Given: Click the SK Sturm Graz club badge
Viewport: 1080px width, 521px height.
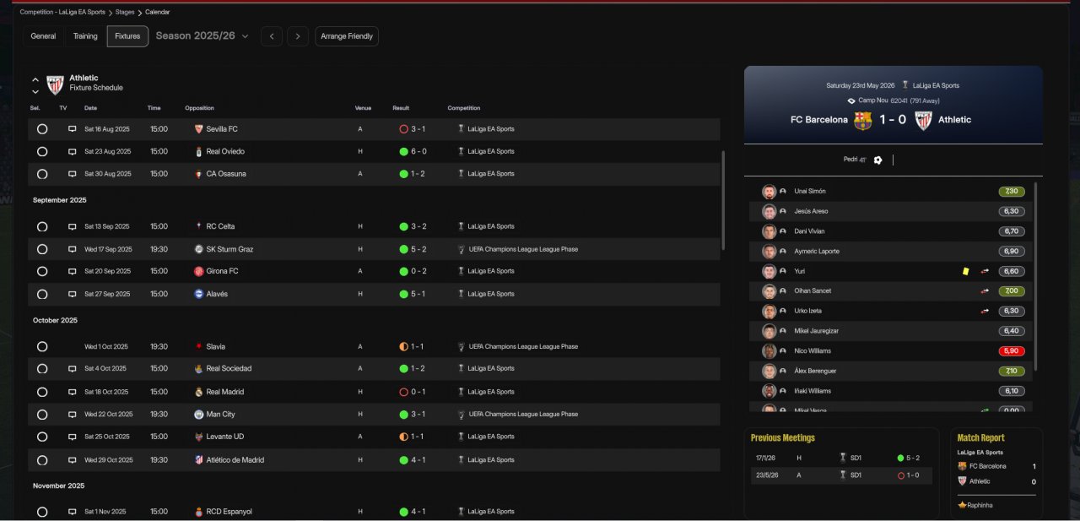Looking at the screenshot, I should [x=198, y=249].
